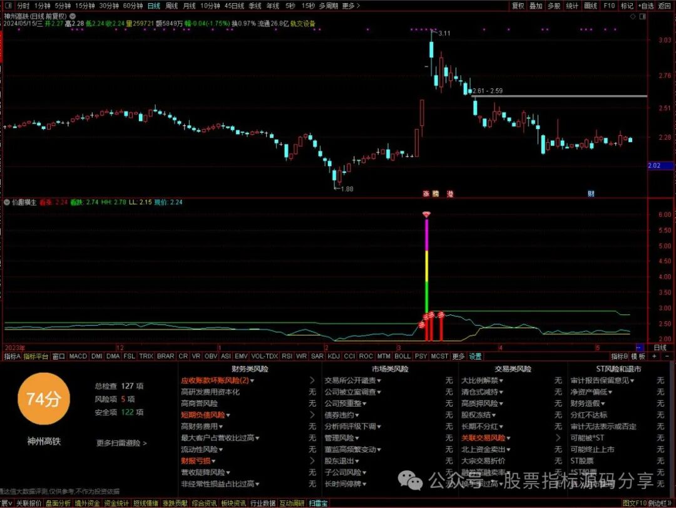
Task: Switch to 资金统计 bottom tab
Action: tap(116, 503)
